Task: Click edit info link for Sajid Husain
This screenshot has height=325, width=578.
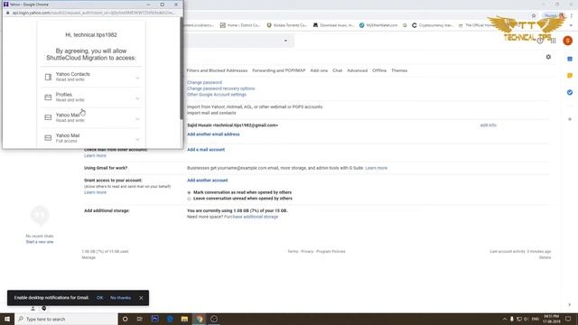Action: (x=488, y=125)
